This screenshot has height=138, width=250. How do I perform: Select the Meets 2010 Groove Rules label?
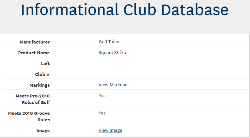pyautogui.click(x=29, y=116)
